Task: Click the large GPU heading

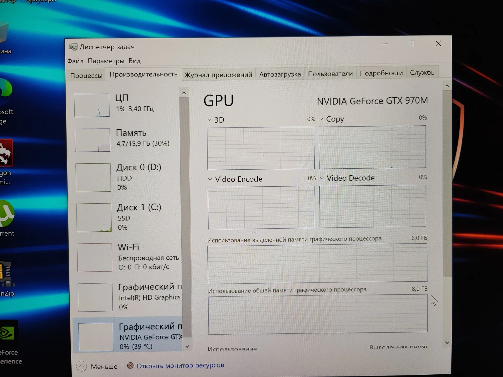Action: (x=218, y=101)
